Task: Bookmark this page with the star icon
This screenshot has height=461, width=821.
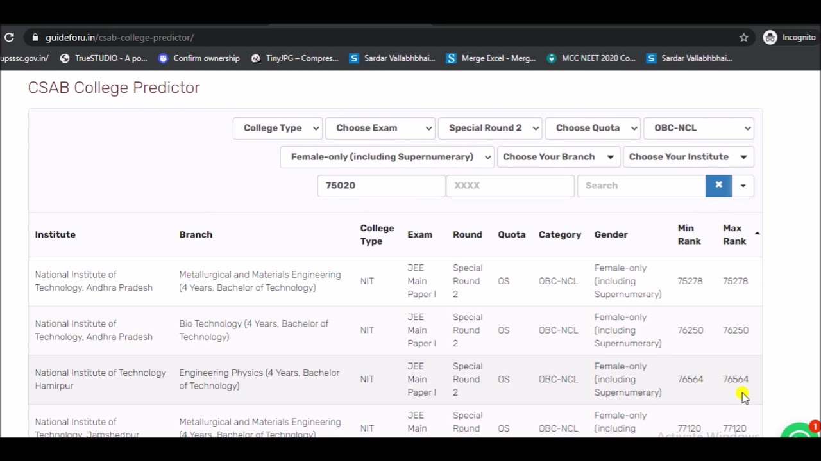Action: click(x=743, y=37)
